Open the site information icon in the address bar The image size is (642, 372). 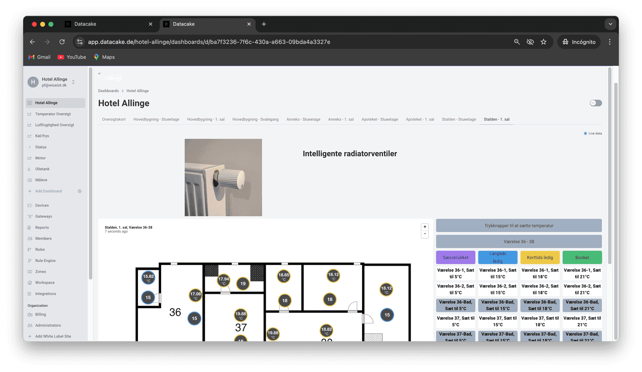point(80,42)
